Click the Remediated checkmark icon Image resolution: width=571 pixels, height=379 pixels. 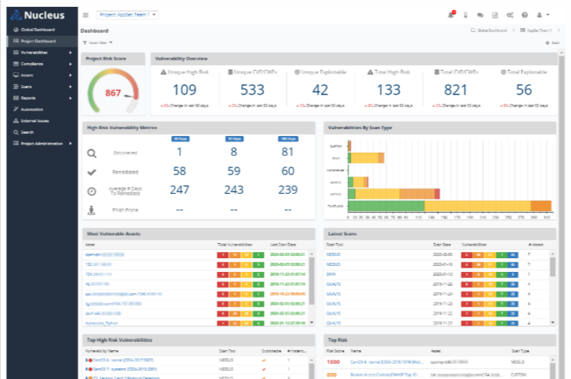pos(92,172)
